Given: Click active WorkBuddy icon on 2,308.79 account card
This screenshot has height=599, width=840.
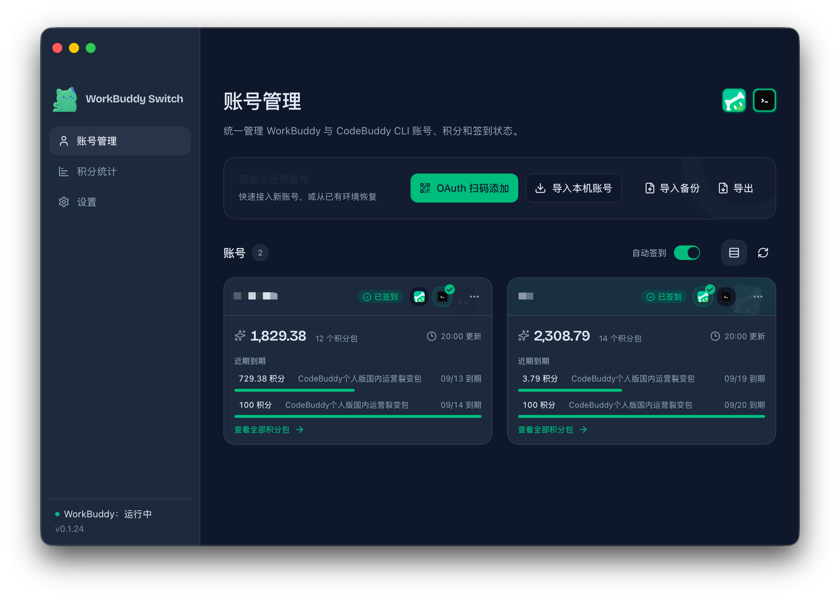Looking at the screenshot, I should click(703, 297).
